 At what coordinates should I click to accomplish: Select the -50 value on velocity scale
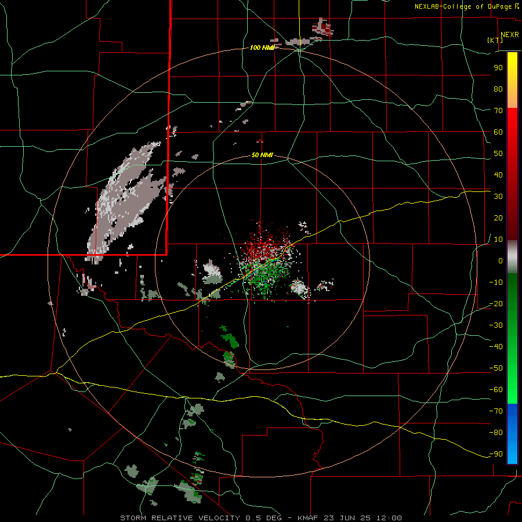(496, 368)
